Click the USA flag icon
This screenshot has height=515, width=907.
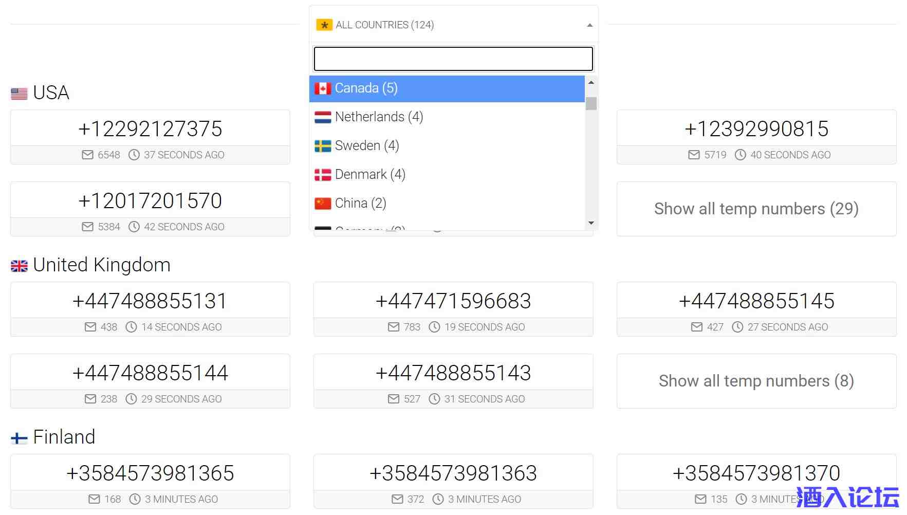[19, 94]
